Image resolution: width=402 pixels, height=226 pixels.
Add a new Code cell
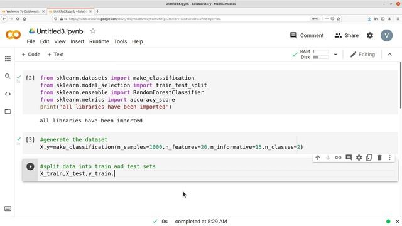point(31,55)
